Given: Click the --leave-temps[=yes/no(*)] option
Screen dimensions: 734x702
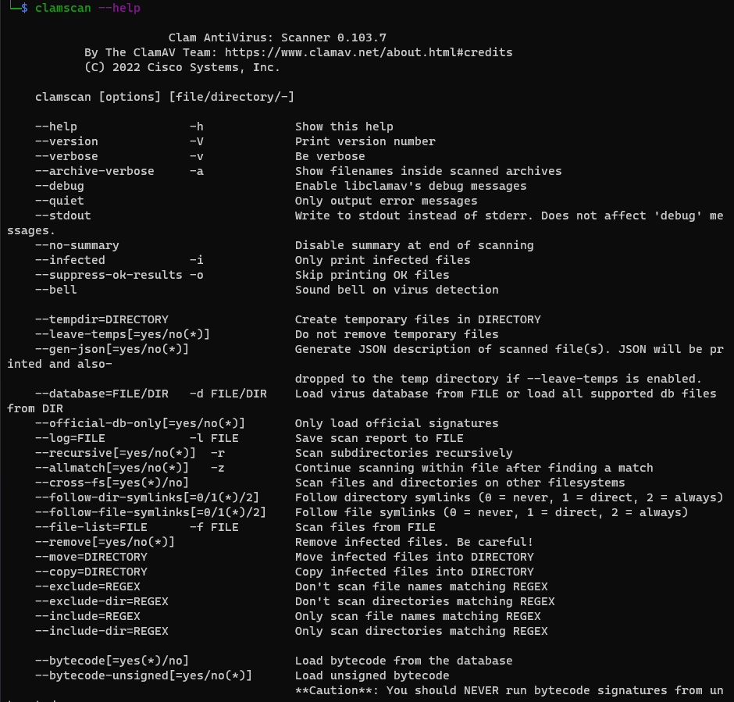Looking at the screenshot, I should (x=123, y=334).
